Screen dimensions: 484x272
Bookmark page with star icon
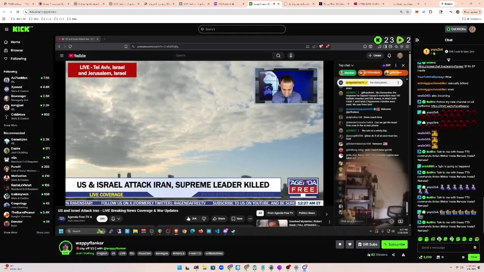coord(408,12)
